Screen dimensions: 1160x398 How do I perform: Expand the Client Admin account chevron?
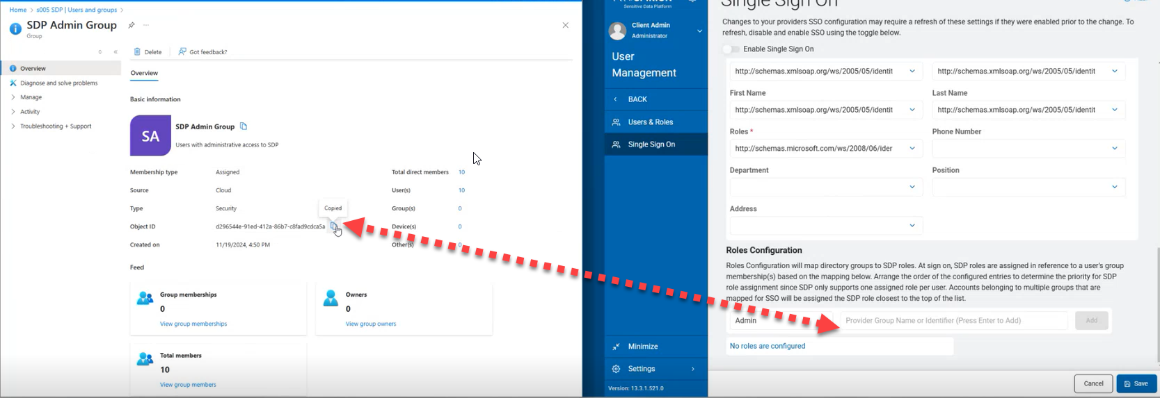(x=699, y=31)
